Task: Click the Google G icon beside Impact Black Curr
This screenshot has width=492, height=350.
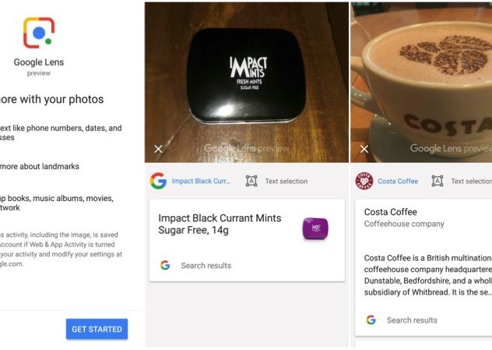Action: click(x=158, y=181)
